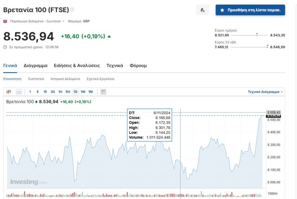
Task: Open the Διάγραμμα tab
Action: (35, 66)
